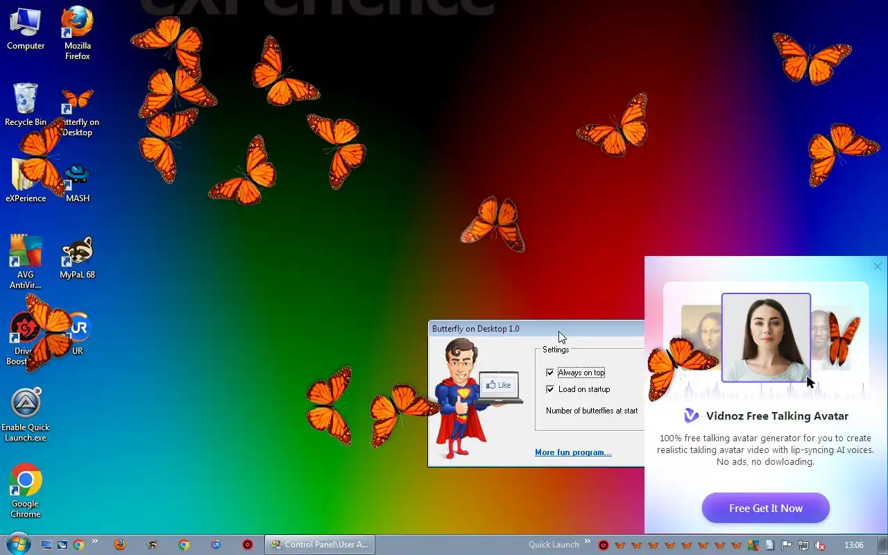
Task: Open the pinned UR browser taskbar icon
Action: tap(216, 545)
